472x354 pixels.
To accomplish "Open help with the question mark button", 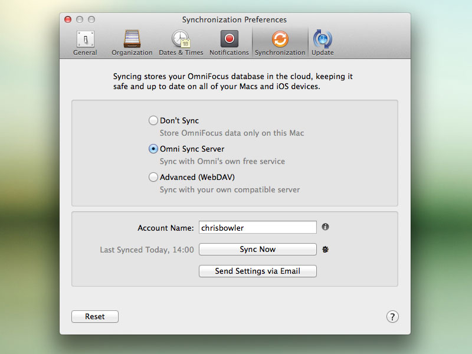I will (x=392, y=317).
